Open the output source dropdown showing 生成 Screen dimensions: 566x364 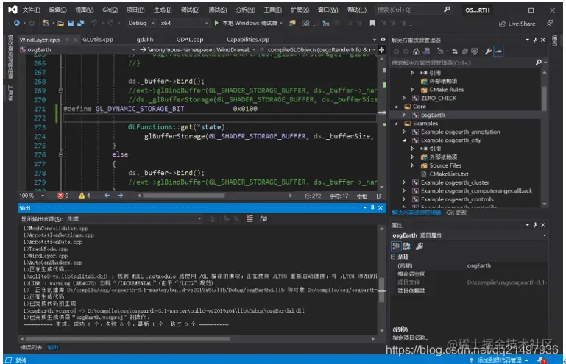[x=134, y=219]
